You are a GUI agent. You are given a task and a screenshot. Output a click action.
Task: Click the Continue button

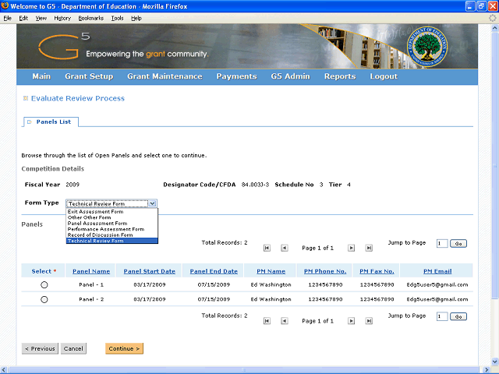tap(125, 348)
